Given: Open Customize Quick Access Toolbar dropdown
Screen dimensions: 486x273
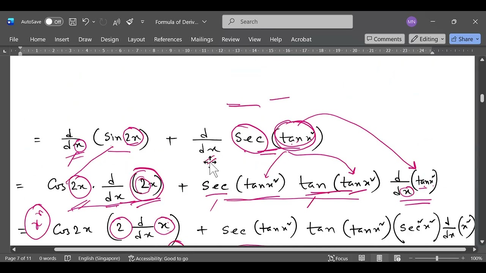Looking at the screenshot, I should point(142,22).
